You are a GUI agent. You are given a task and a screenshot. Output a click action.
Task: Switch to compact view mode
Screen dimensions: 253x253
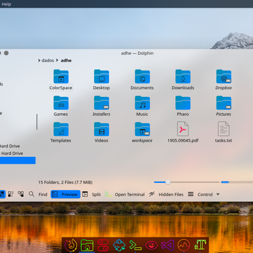coord(11,194)
